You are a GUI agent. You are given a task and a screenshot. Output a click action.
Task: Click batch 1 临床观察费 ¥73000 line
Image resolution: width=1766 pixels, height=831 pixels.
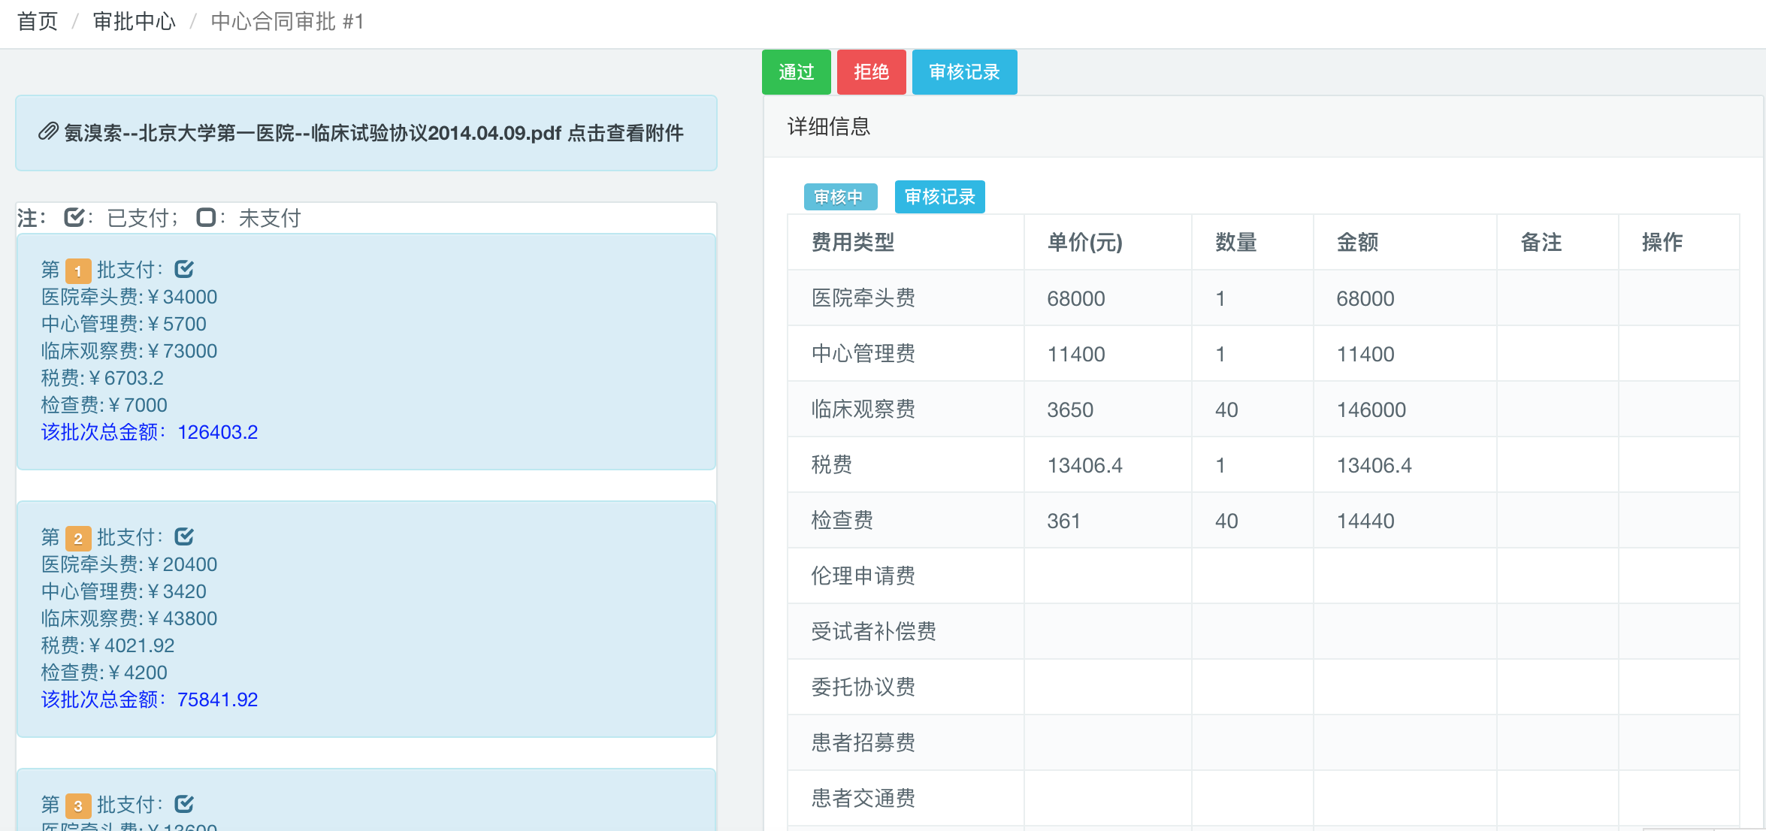129,351
